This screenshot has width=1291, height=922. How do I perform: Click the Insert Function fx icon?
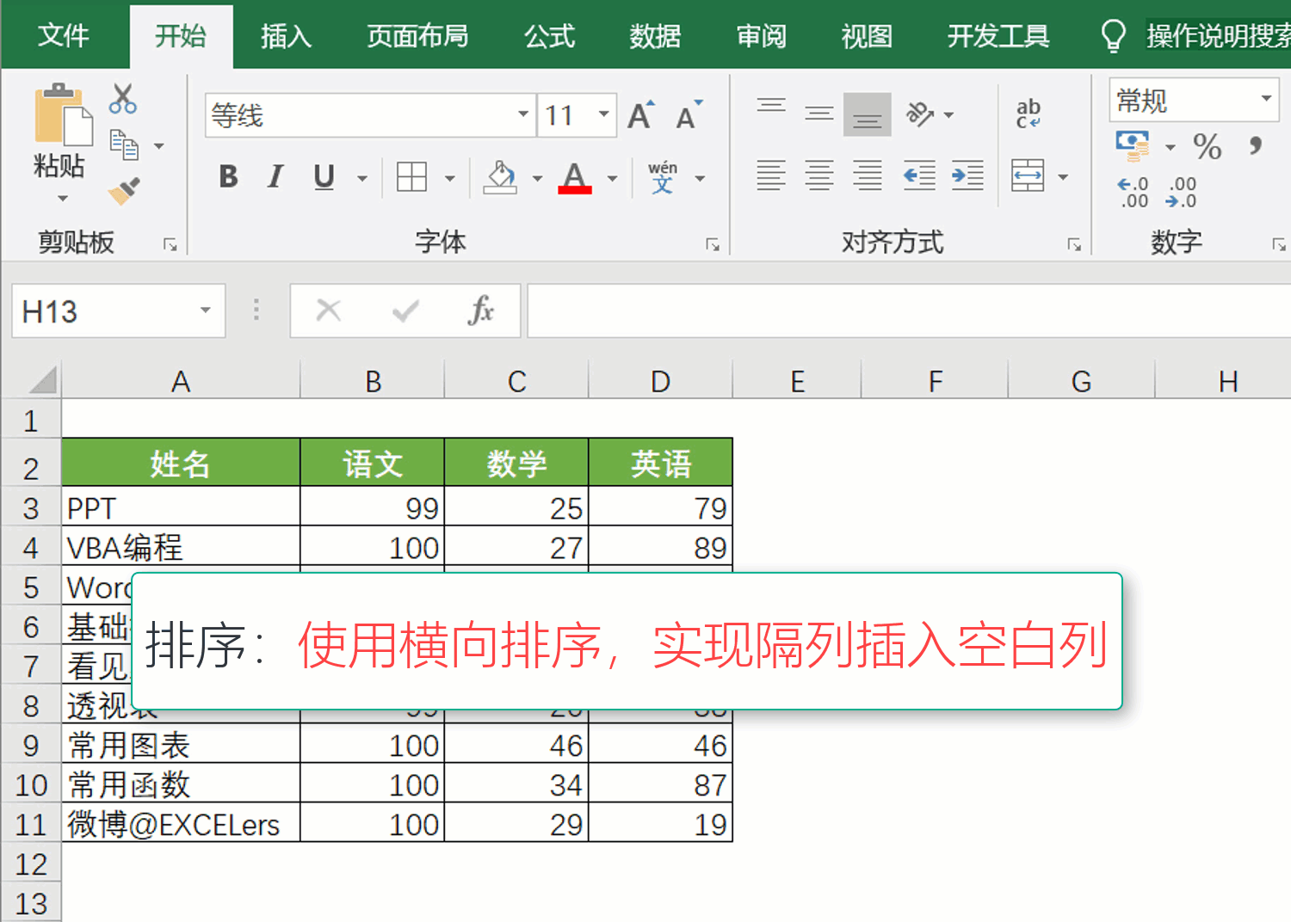pos(480,310)
